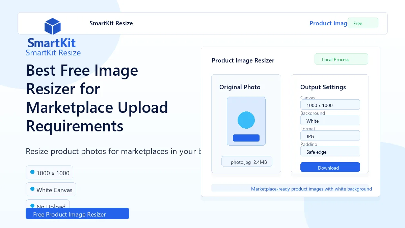Image resolution: width=405 pixels, height=228 pixels.
Task: Click the SmartKit wordmark text
Action: [x=51, y=43]
